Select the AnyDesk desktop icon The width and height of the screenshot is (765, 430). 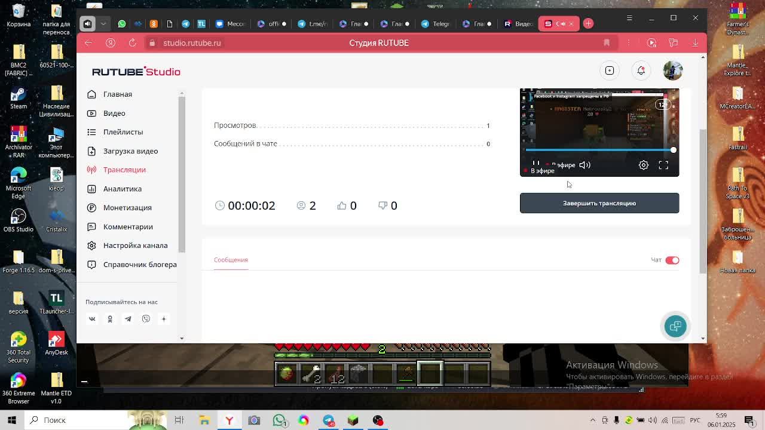(56, 343)
